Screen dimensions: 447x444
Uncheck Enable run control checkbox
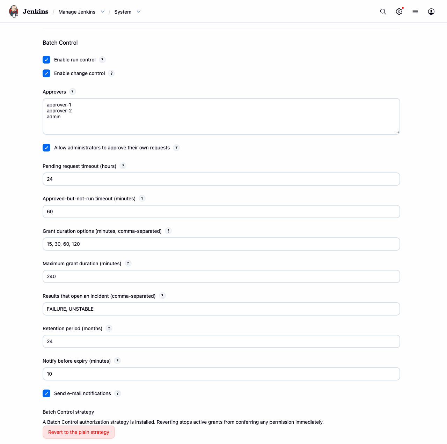tap(46, 60)
